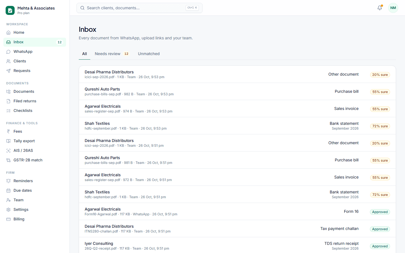Click 72% sure badge on 9:51 pm Shah Textiles
This screenshot has width=405, height=253.
(380, 195)
